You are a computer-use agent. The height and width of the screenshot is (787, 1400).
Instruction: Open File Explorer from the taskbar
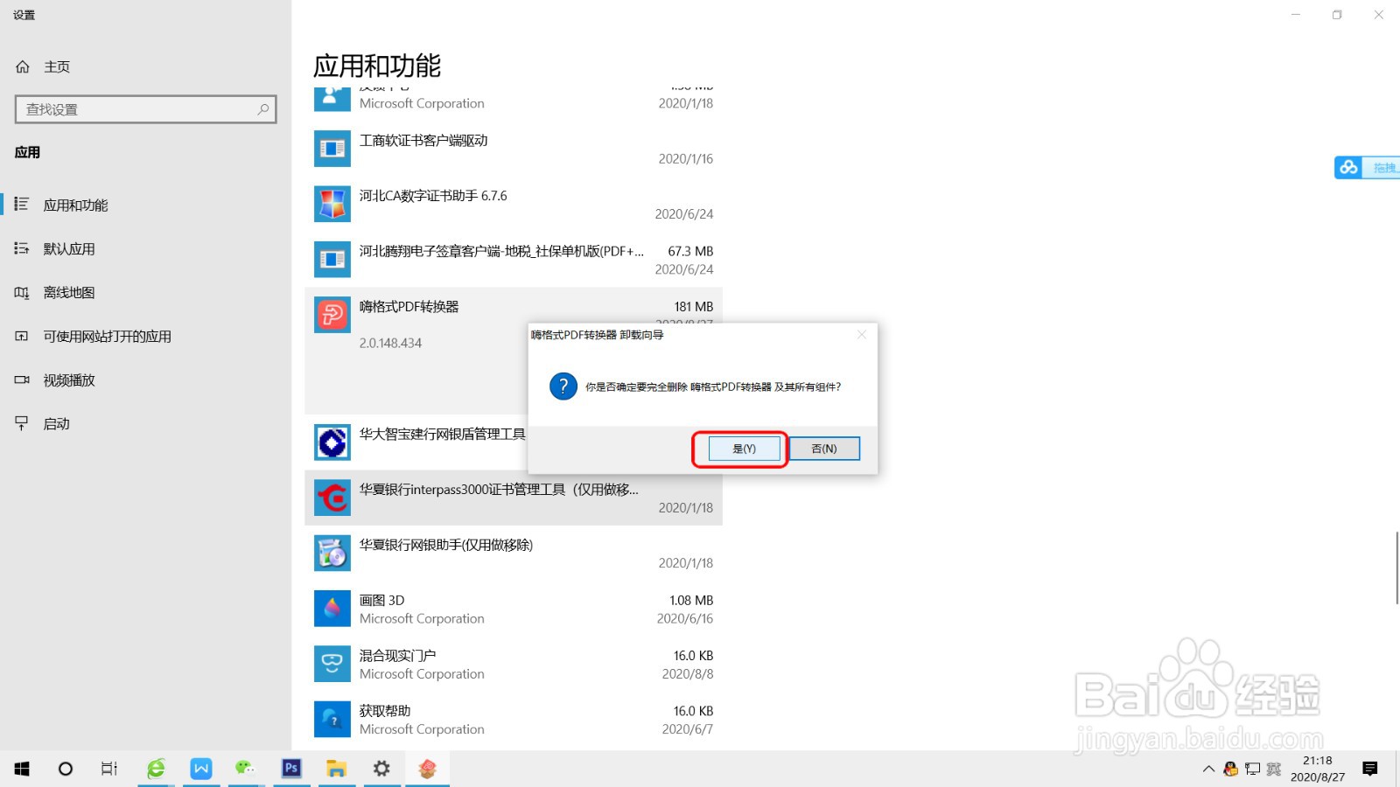pyautogui.click(x=337, y=769)
